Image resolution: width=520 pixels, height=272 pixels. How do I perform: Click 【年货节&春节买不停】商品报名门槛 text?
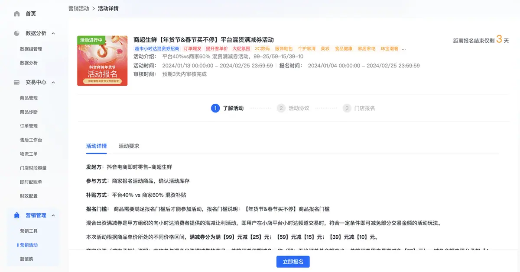tap(287, 209)
